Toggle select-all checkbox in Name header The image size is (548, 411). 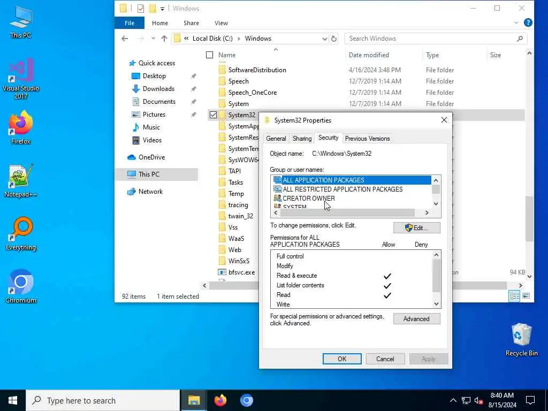[209, 55]
